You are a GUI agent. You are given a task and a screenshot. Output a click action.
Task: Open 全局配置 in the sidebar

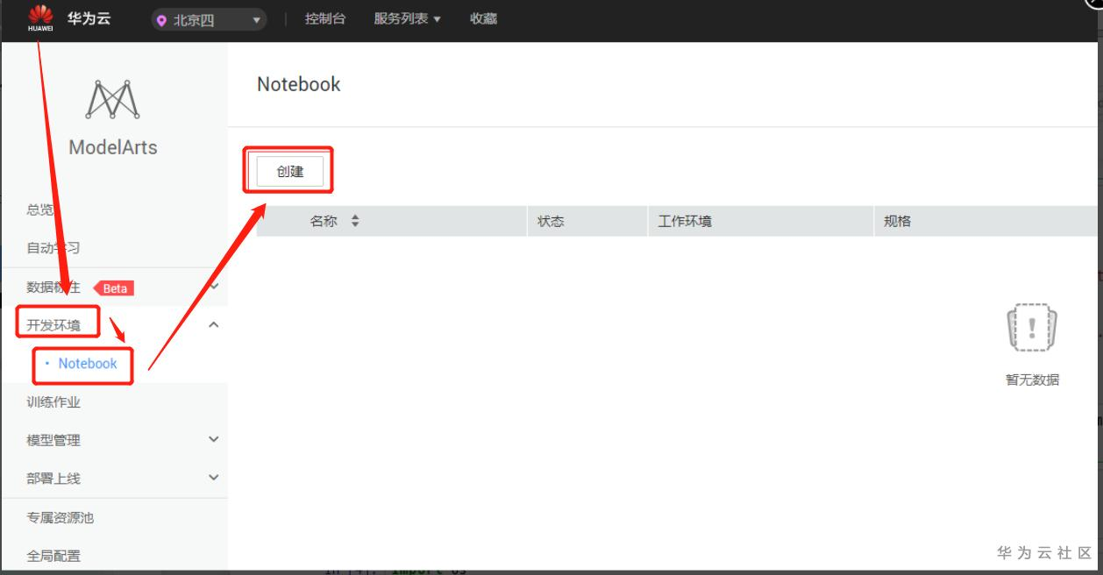tap(53, 556)
